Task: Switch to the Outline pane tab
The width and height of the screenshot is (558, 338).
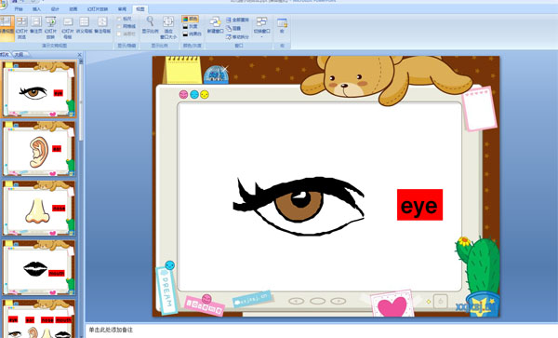Action: point(20,55)
